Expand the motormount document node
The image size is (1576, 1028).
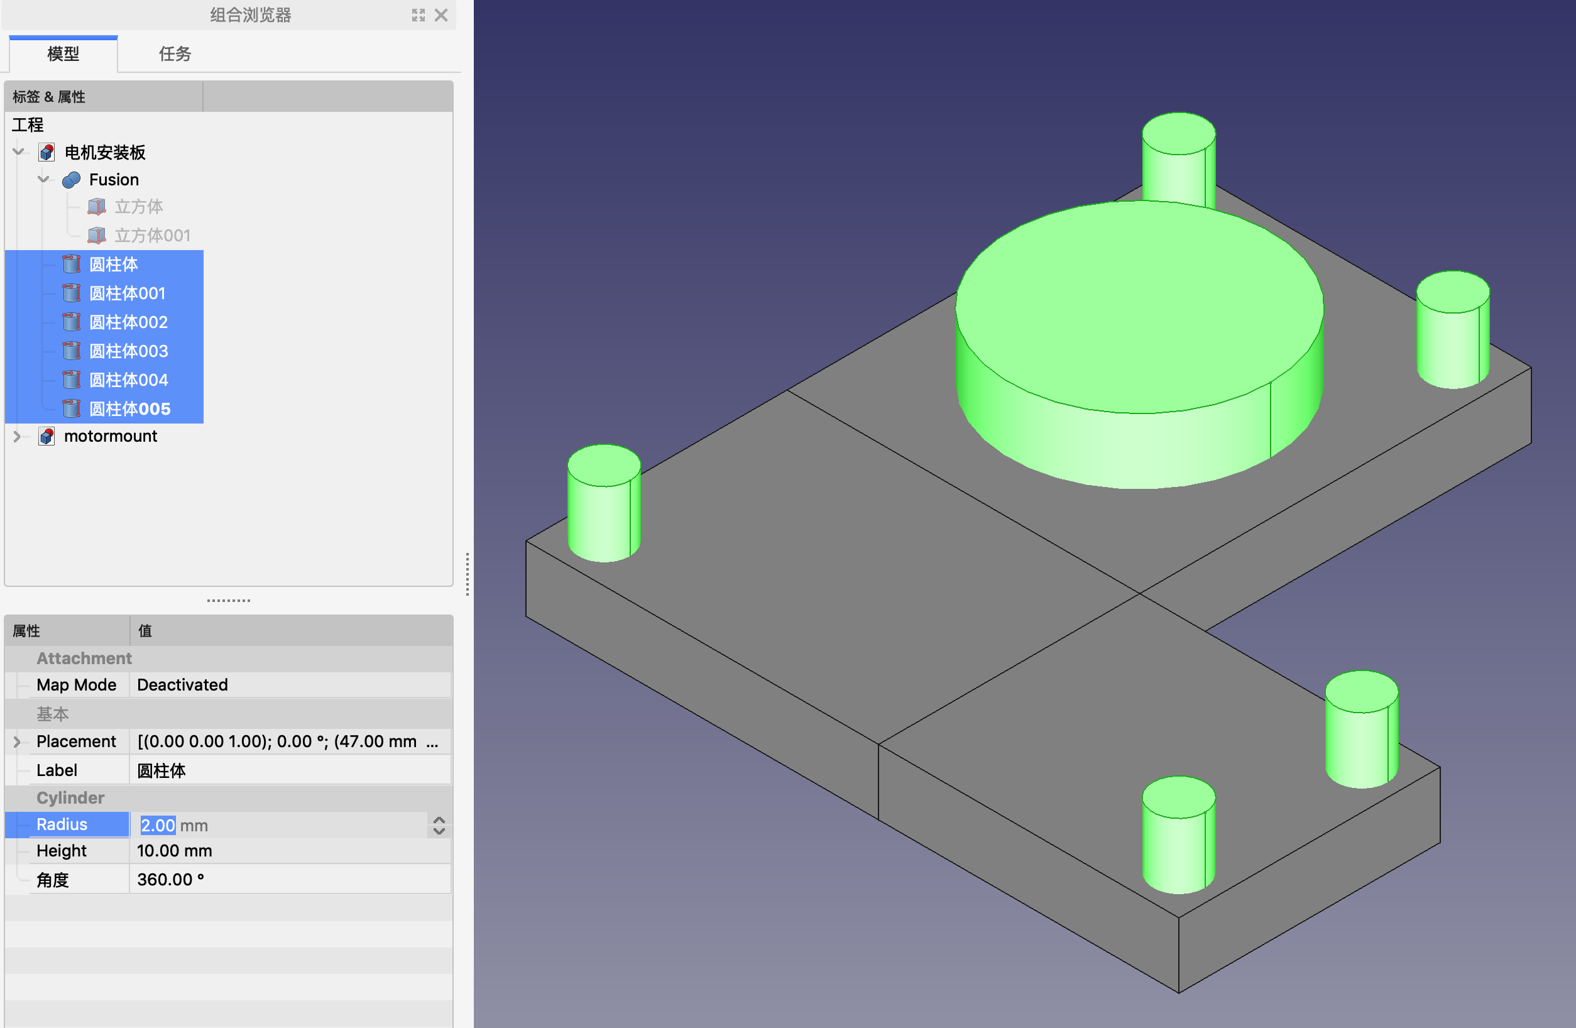pos(17,437)
